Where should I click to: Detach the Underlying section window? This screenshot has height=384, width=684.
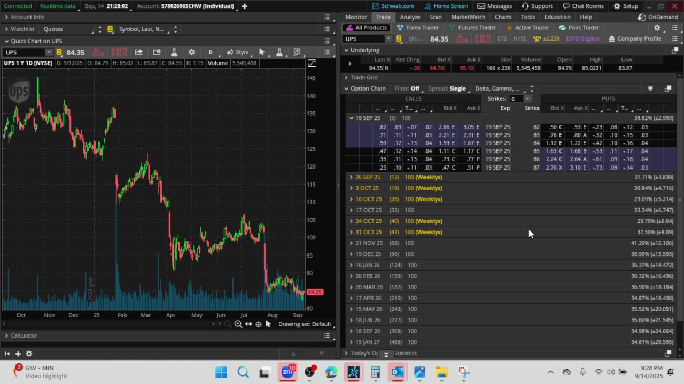pos(674,50)
